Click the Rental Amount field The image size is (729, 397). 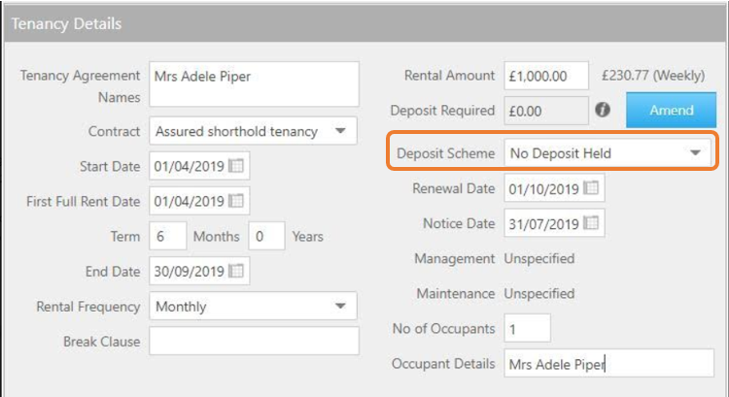547,75
